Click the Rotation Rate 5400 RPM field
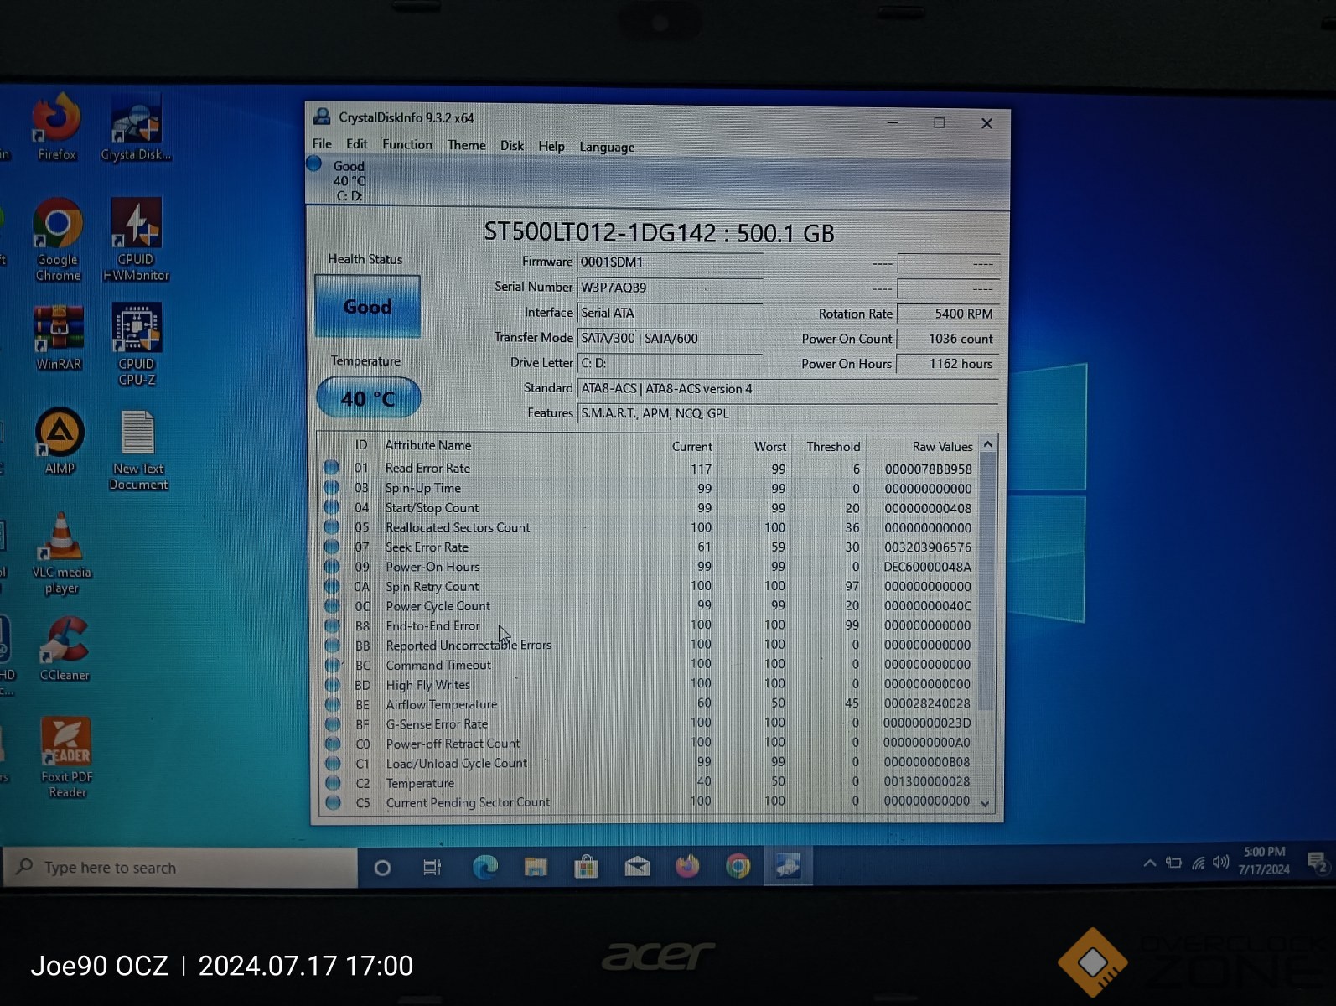Image resolution: width=1336 pixels, height=1006 pixels. [x=948, y=314]
